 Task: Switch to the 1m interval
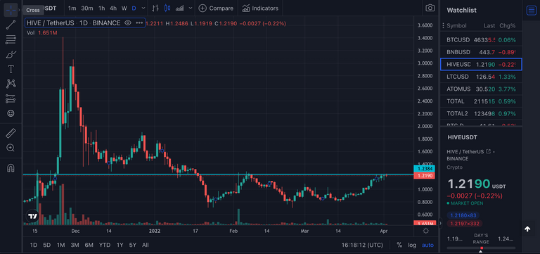point(72,8)
